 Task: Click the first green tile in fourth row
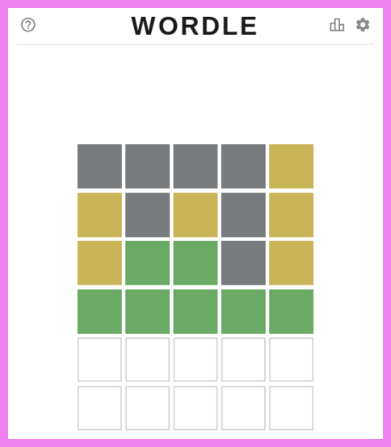tap(99, 311)
